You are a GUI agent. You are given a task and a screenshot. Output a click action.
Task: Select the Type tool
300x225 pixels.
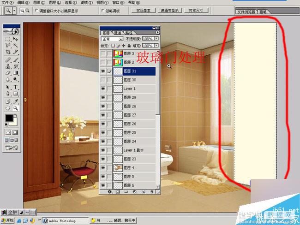click(15, 87)
